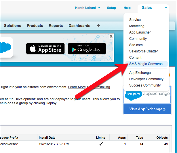Select SMS Magic Converse app
The image size is (177, 153).
[x=146, y=64]
